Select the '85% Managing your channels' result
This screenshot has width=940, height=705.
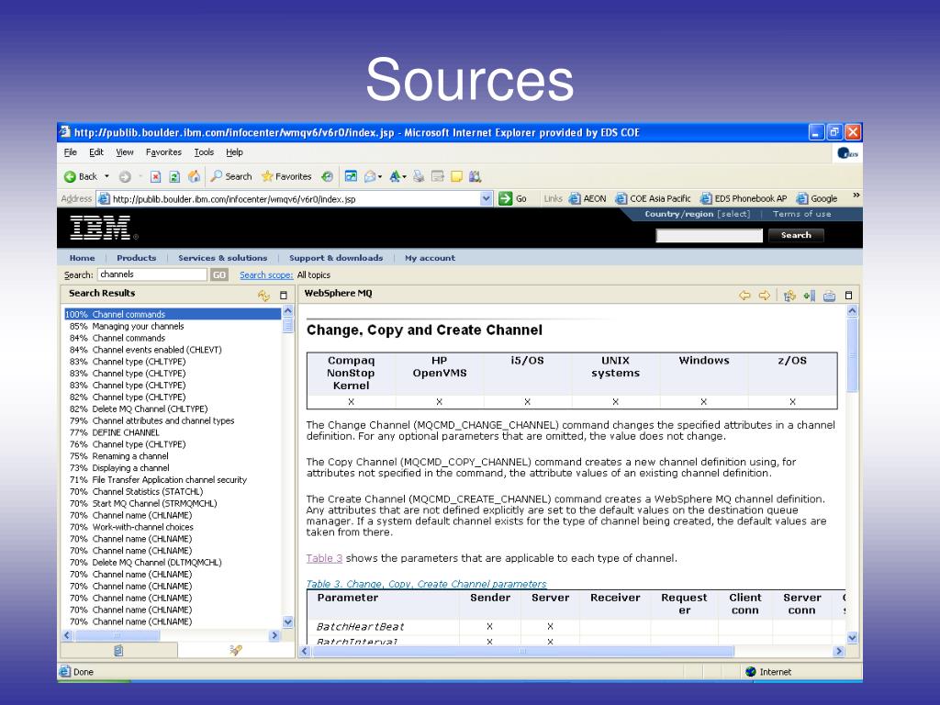pyautogui.click(x=127, y=326)
